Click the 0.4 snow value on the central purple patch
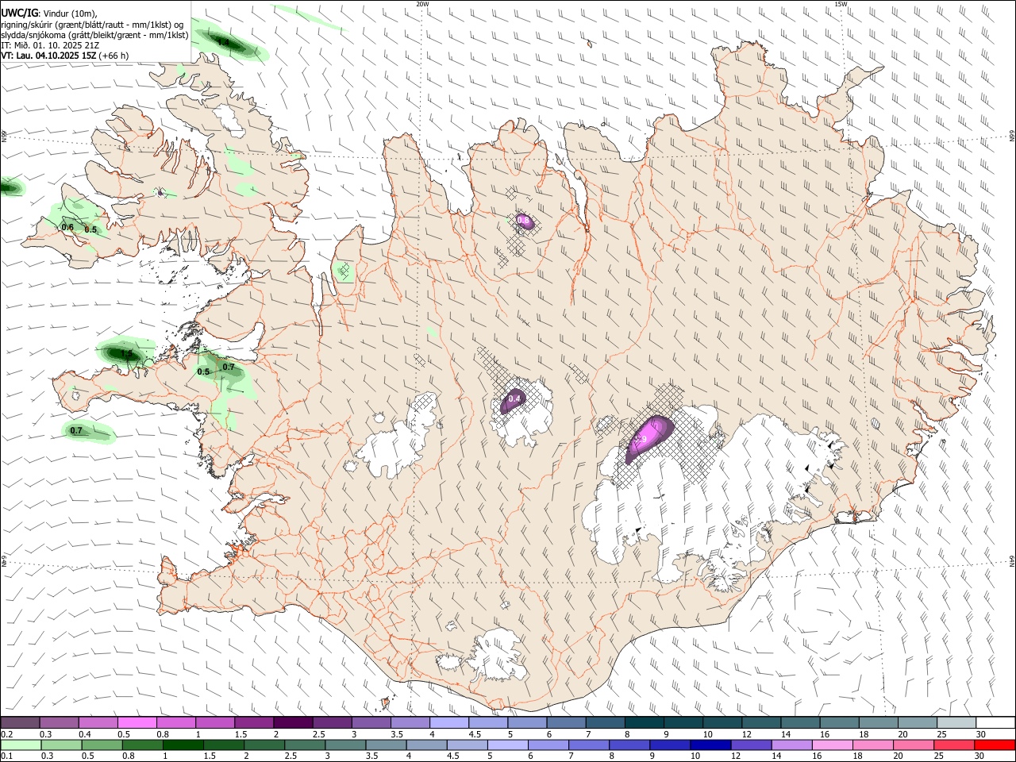1016x762 pixels. click(514, 398)
